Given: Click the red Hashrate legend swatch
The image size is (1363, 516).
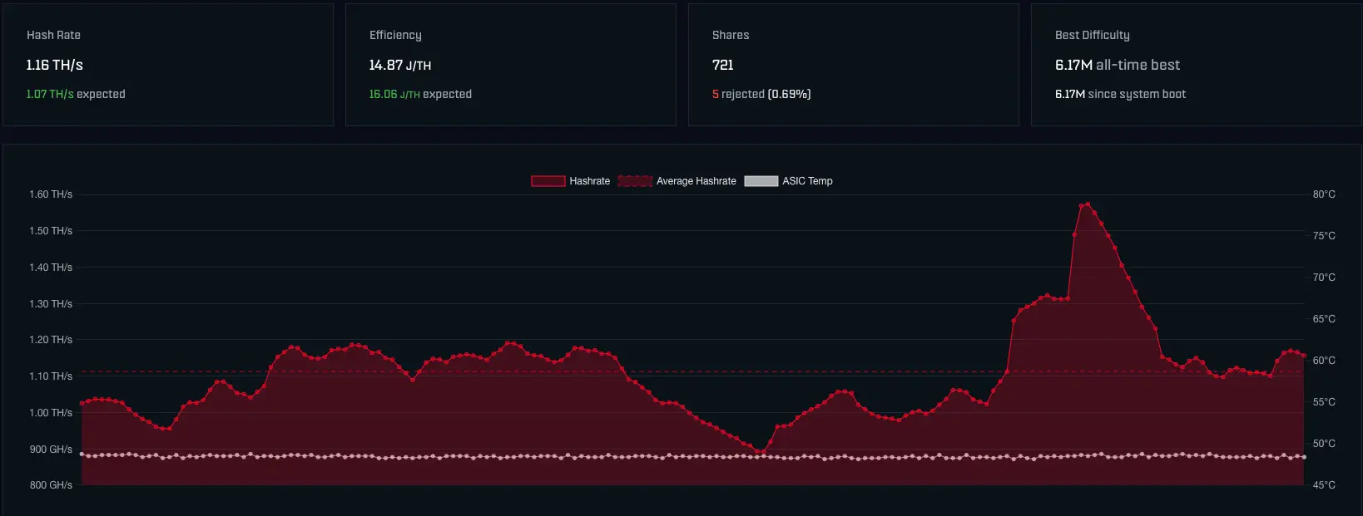Looking at the screenshot, I should (548, 181).
